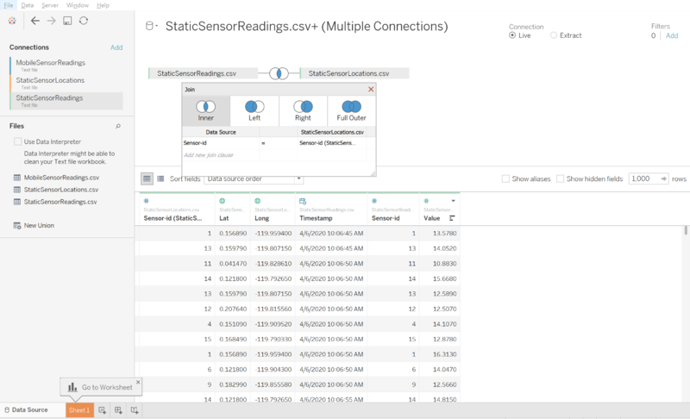Open the Value column dropdown arrow

coord(454,200)
